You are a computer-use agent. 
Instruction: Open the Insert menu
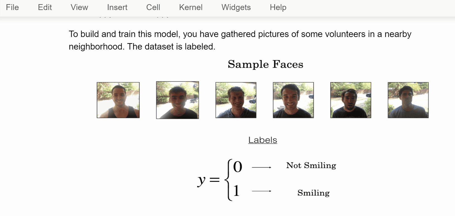(117, 7)
